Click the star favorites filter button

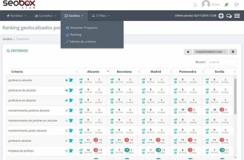188,52
